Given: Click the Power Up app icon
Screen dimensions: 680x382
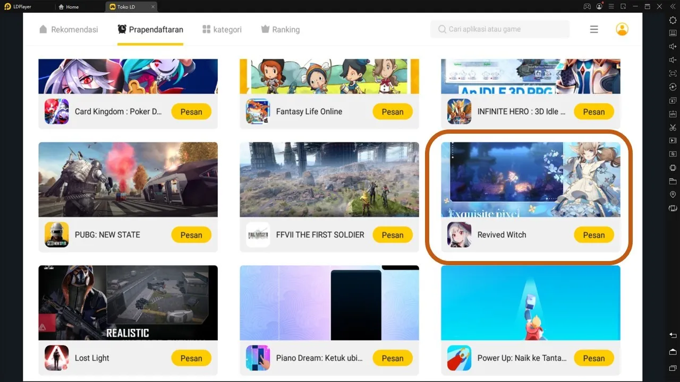Looking at the screenshot, I should (459, 358).
